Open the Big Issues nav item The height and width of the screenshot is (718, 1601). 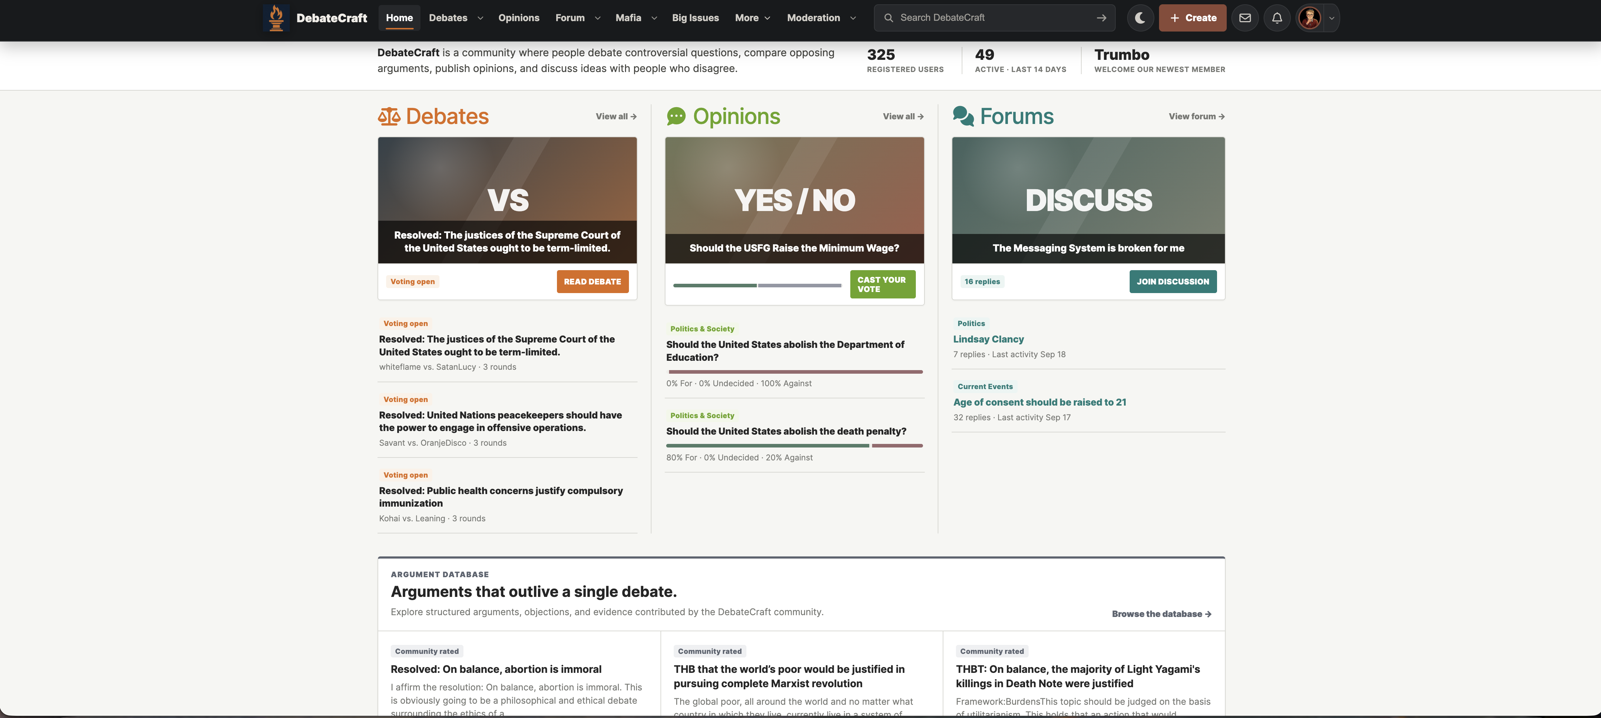[695, 18]
